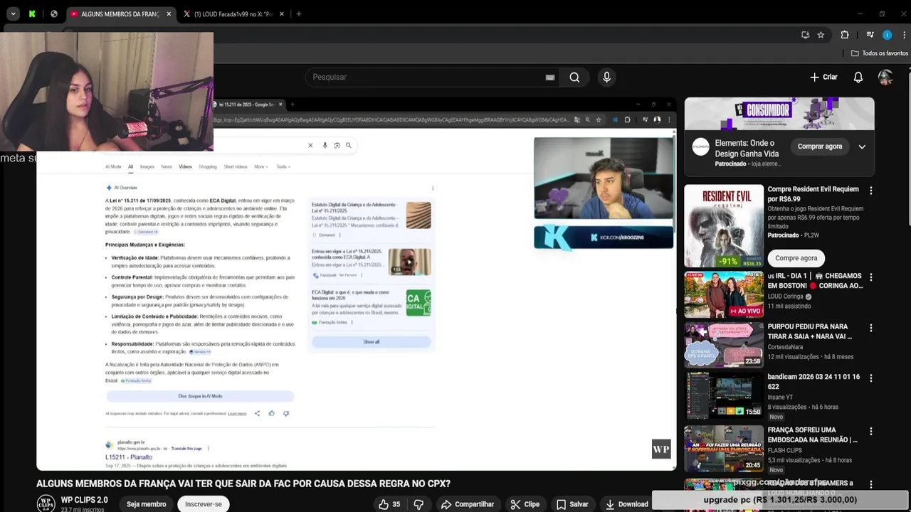
Task: Open the Resident Evil Requiem ad thumbnail
Action: click(724, 226)
